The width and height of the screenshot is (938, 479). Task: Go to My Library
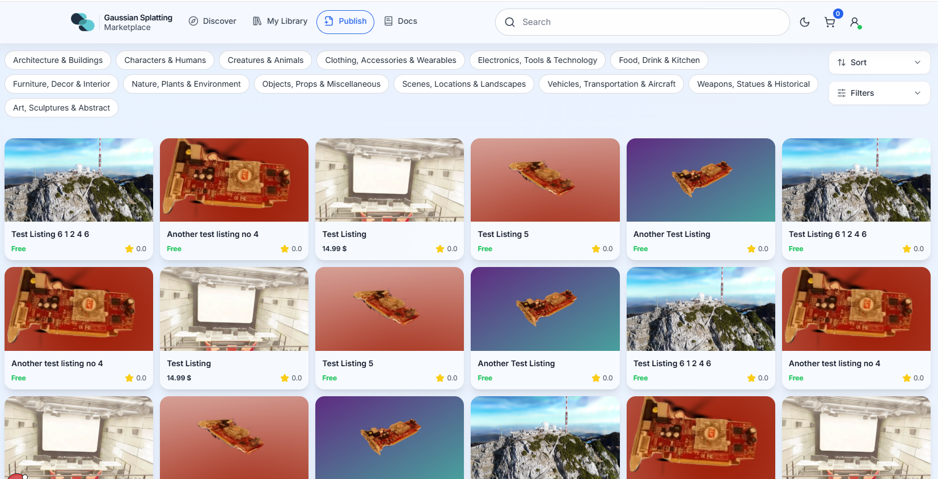280,22
